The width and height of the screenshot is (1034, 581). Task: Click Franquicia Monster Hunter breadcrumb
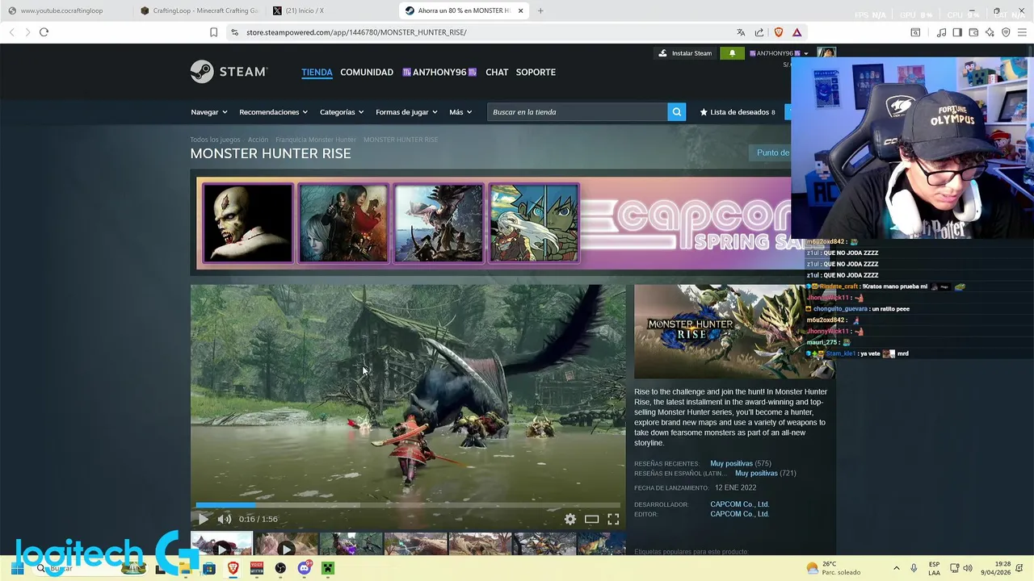(x=316, y=140)
